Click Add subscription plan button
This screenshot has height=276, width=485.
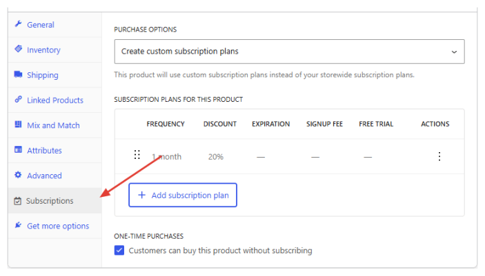183,195
